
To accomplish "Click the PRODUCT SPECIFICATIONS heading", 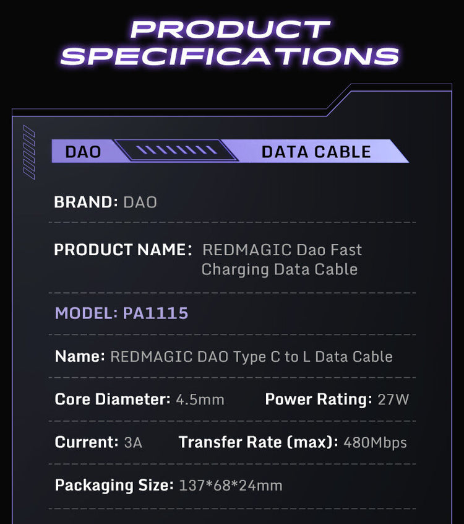I will (x=230, y=43).
